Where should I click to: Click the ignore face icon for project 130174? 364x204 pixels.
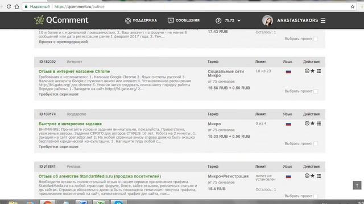tap(307, 124)
